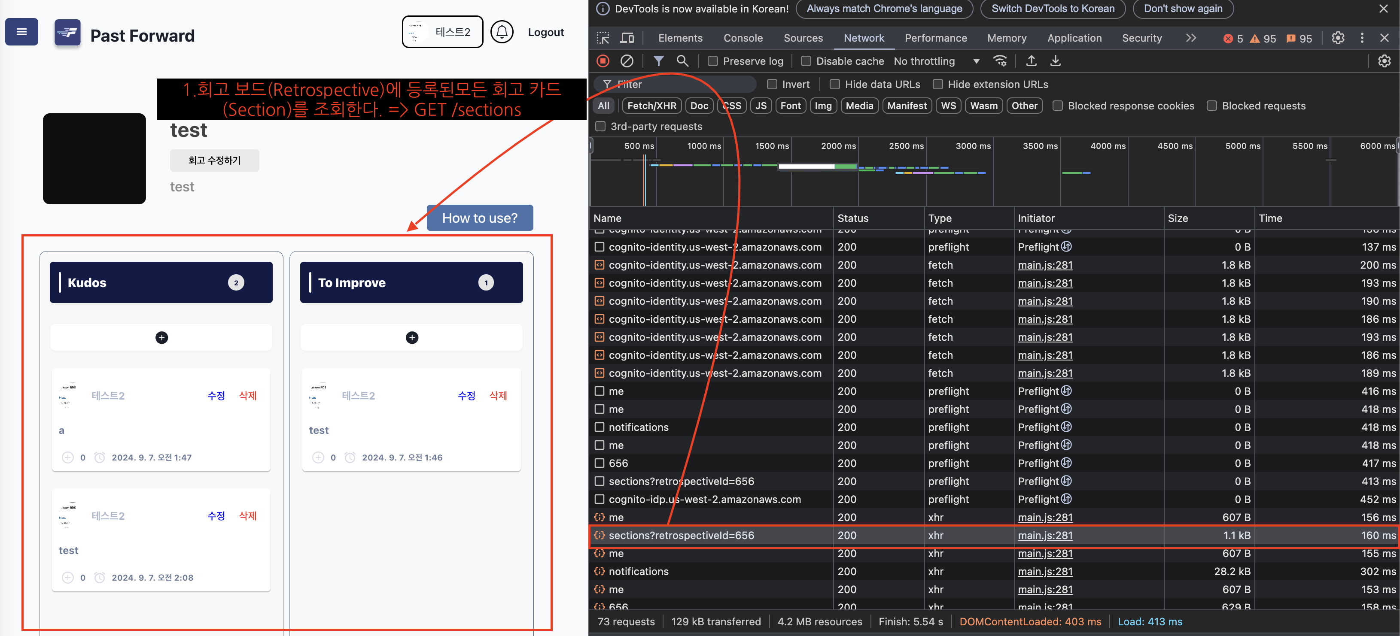The width and height of the screenshot is (1400, 636).
Task: Clear the network log
Action: tap(627, 61)
